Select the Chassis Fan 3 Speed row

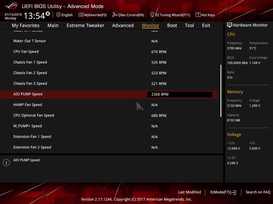click(x=109, y=84)
